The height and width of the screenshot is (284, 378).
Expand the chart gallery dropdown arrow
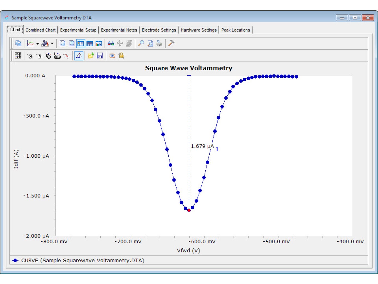tap(38, 43)
